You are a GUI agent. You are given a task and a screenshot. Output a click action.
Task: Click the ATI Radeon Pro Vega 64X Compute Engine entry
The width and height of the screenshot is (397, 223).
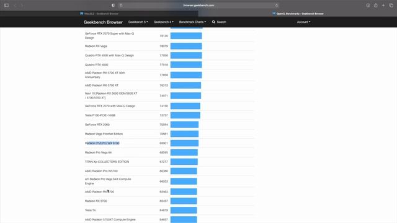point(108,181)
